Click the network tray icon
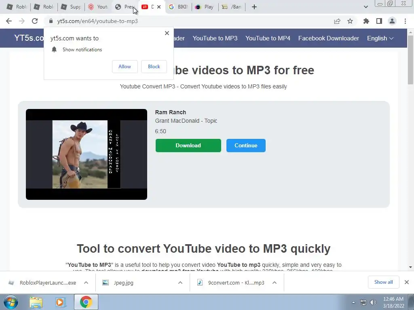414x310 pixels. 363,302
